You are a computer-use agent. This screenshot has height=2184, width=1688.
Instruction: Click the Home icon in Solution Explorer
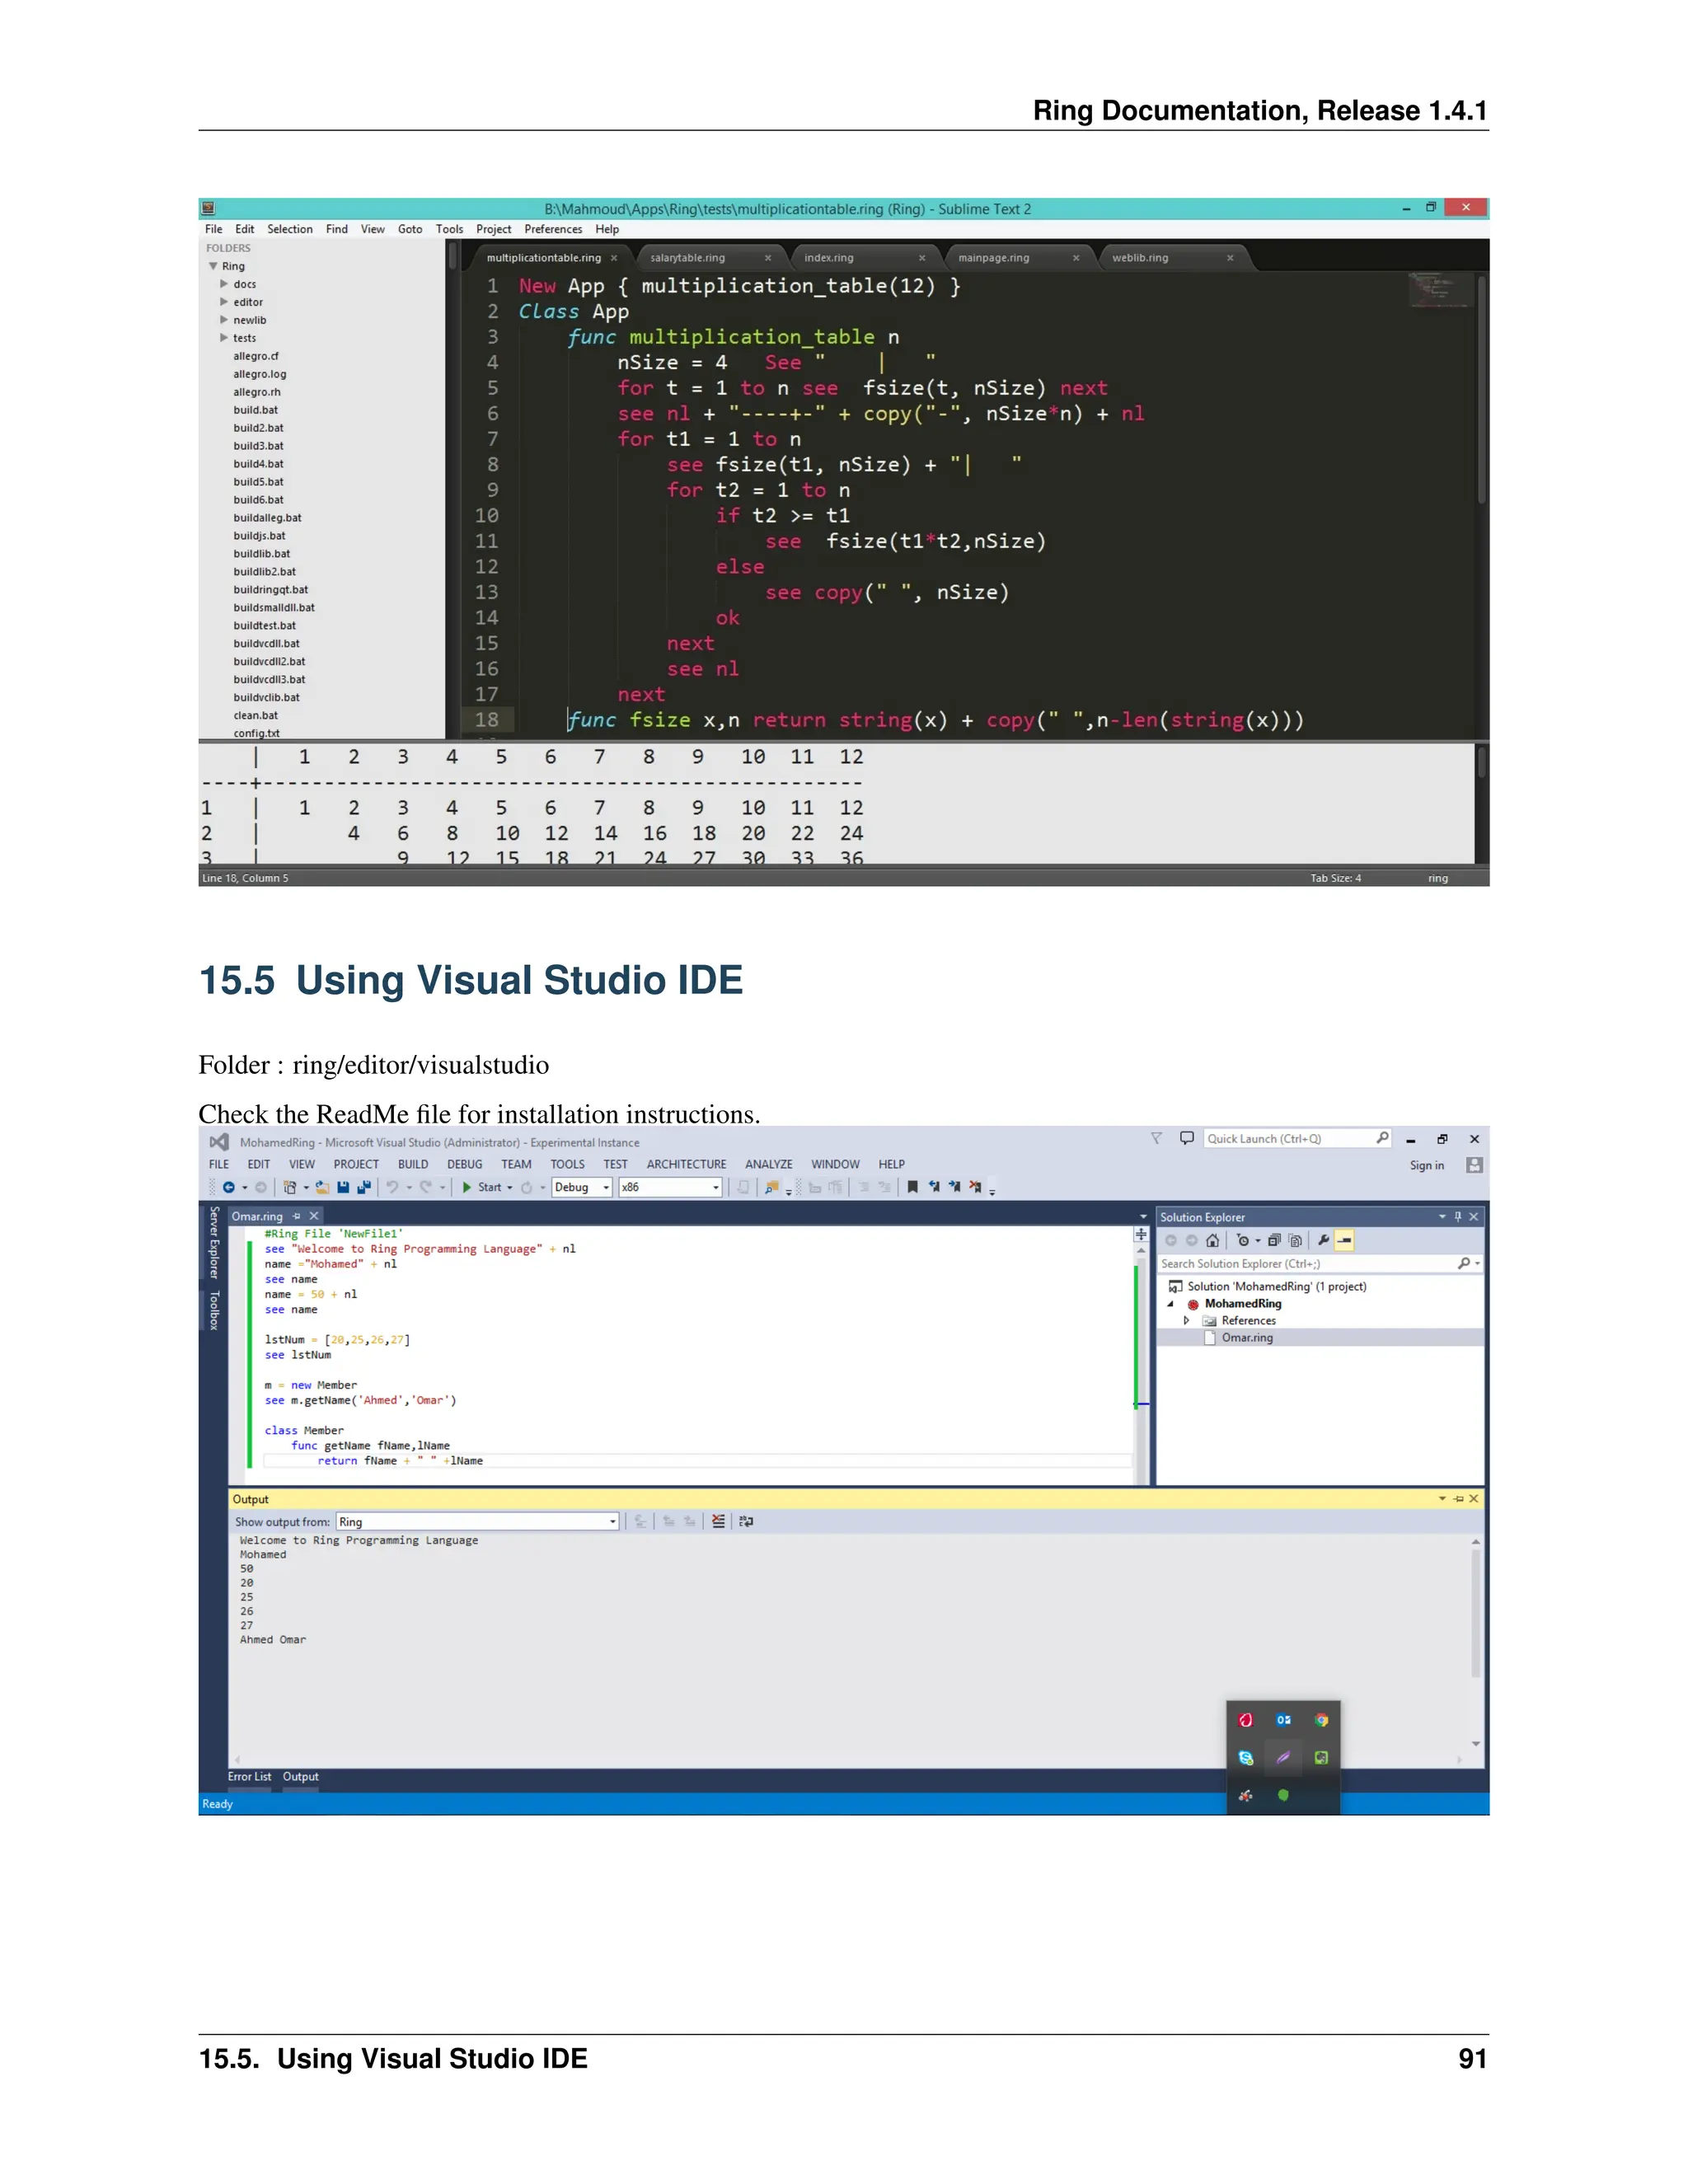(x=1212, y=1240)
